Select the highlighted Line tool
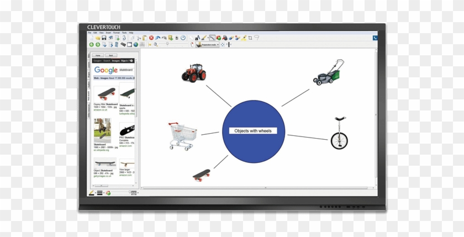The image size is (464, 237). 212,38
